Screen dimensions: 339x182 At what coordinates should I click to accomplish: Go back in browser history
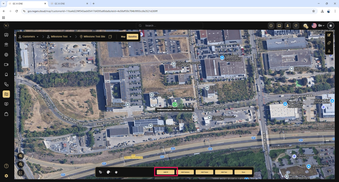pos(4,11)
